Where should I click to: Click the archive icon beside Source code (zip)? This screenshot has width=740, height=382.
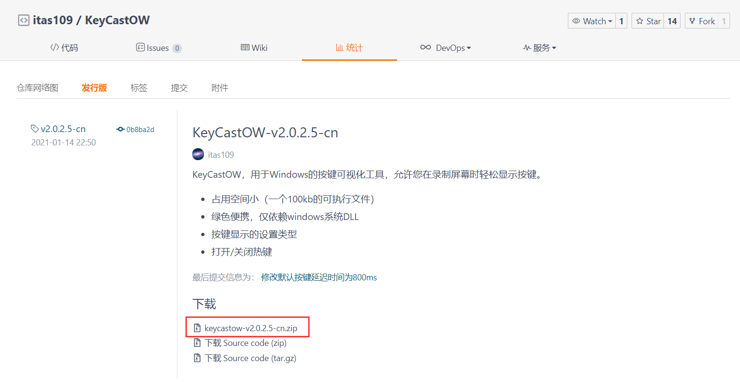pos(197,343)
